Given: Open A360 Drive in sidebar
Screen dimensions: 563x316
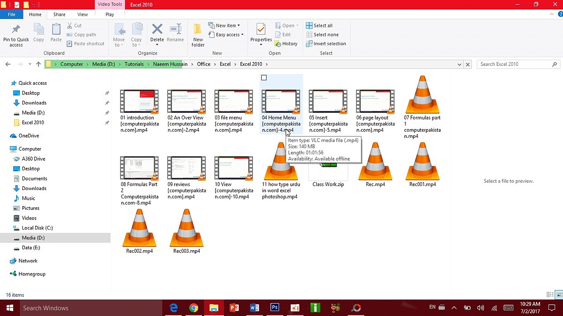Looking at the screenshot, I should tap(33, 159).
